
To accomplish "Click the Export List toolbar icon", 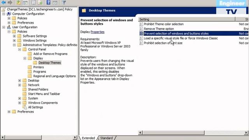I will click(40, 2).
